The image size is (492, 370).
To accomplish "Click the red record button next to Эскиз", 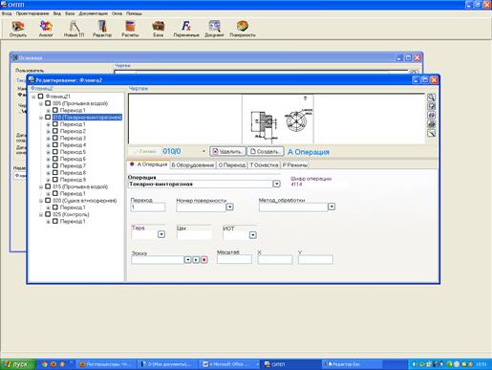I will click(204, 260).
